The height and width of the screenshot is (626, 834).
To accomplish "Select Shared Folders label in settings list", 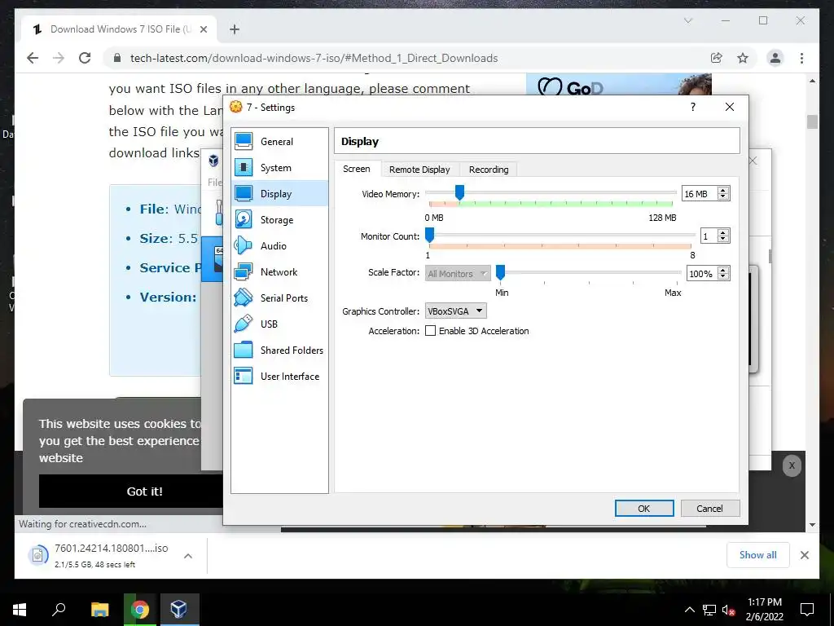I will tap(292, 350).
